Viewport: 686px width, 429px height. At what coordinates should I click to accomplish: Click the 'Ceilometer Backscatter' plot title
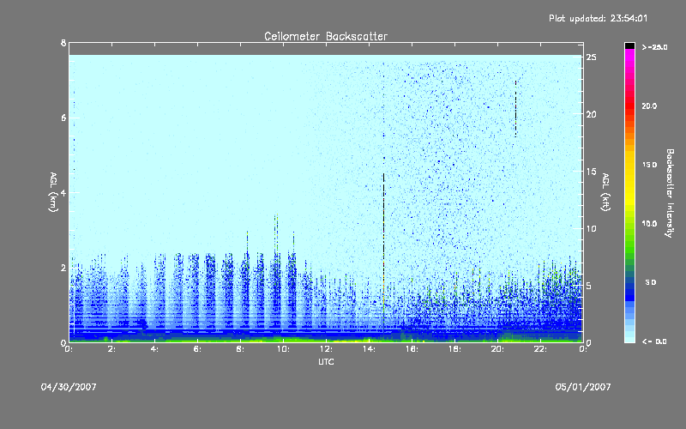[326, 36]
